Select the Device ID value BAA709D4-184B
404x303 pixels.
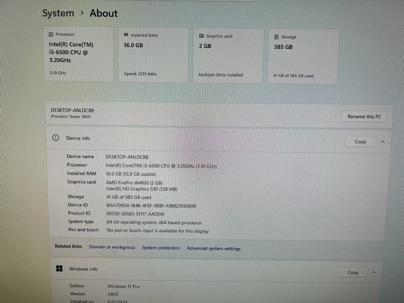point(151,206)
